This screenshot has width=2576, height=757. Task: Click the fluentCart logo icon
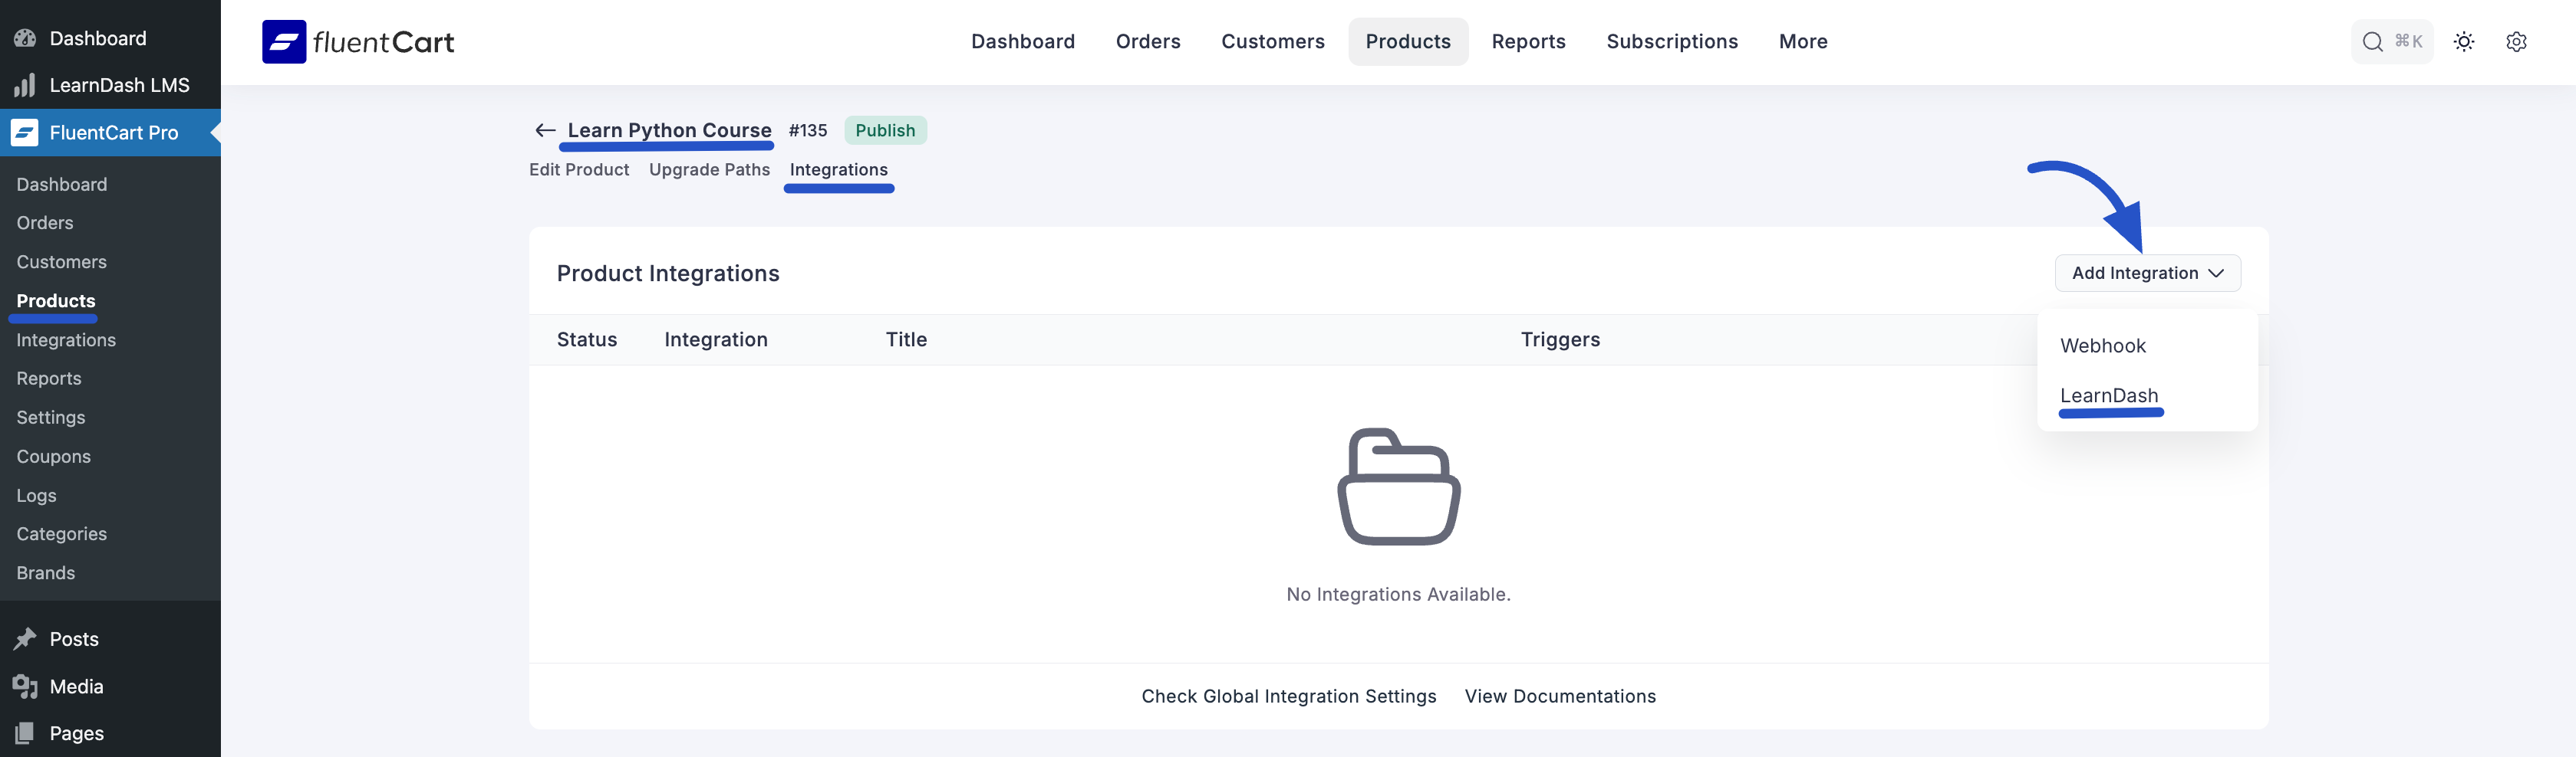click(x=284, y=42)
